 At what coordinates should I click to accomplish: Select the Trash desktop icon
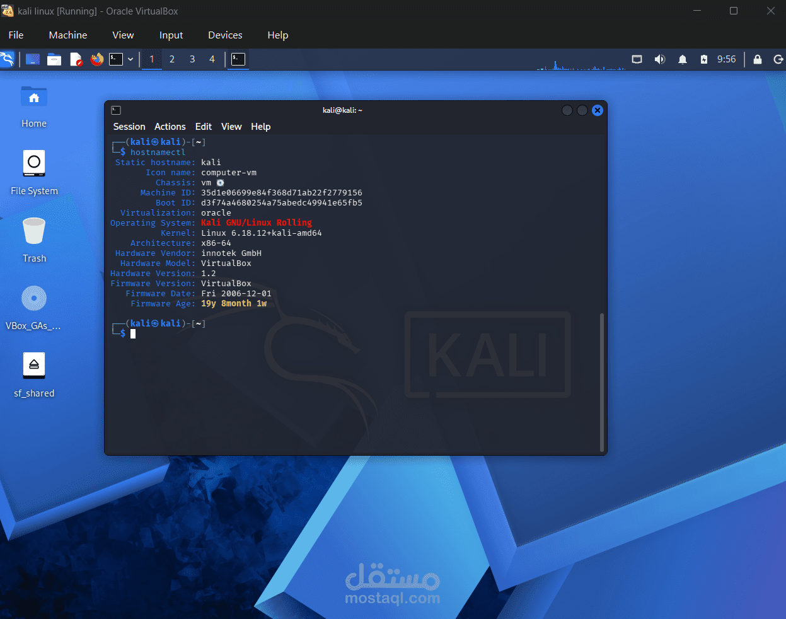coord(34,240)
